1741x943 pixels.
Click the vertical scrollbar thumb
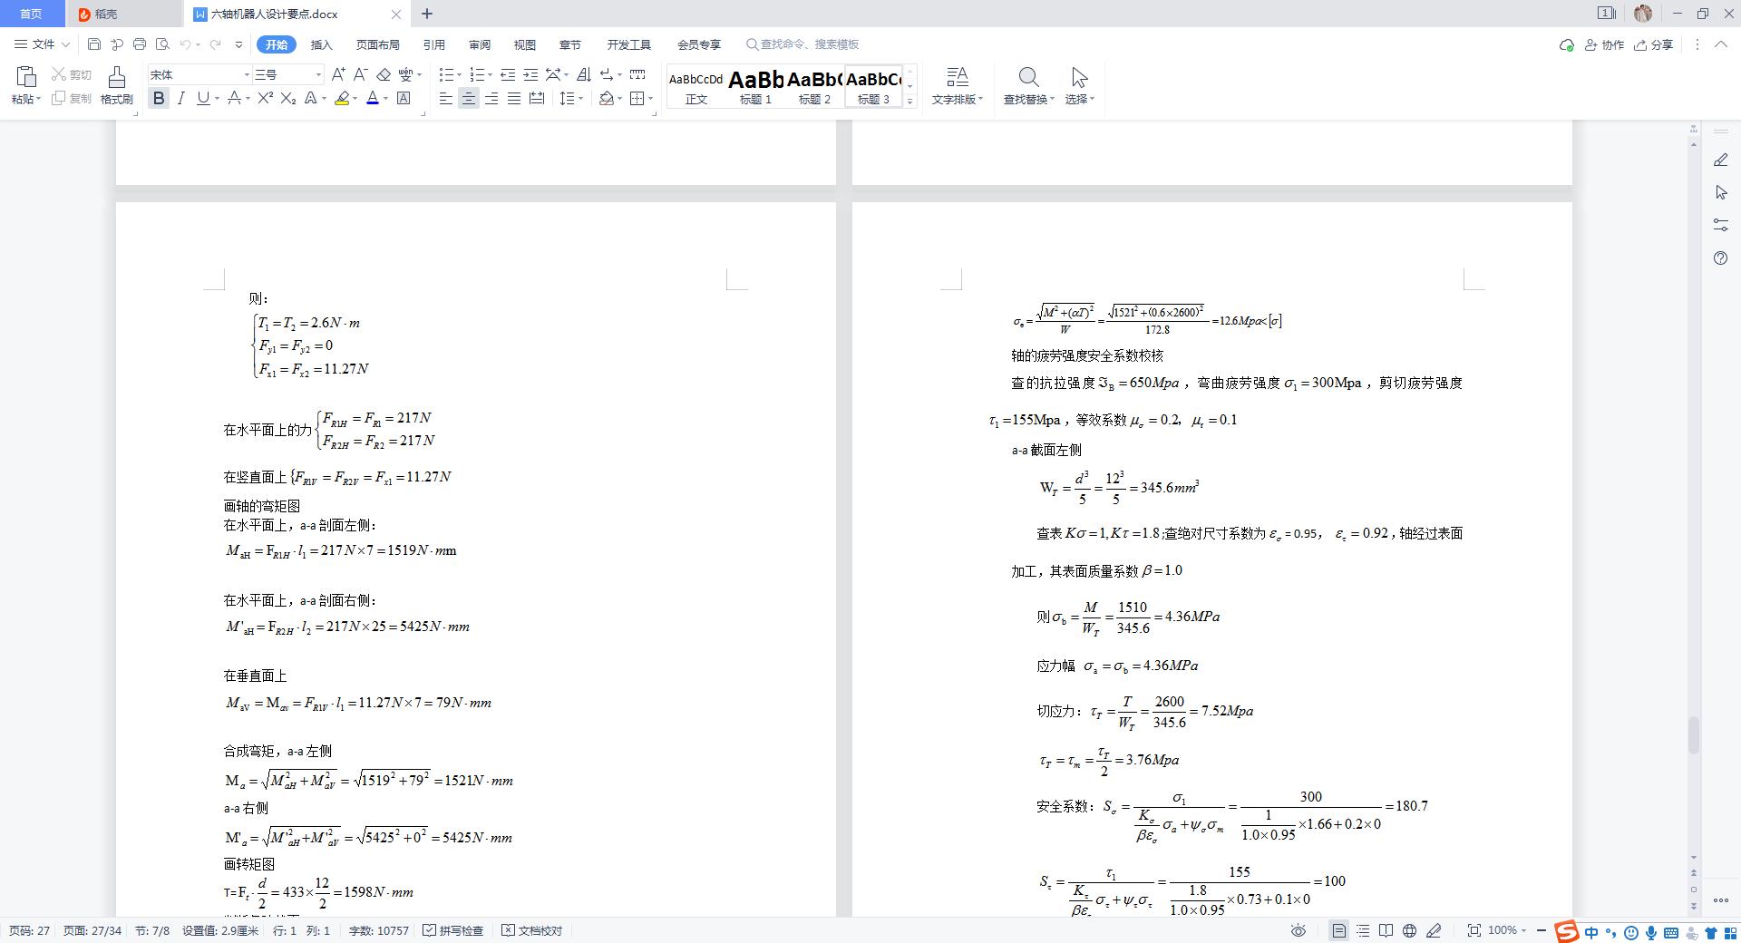(x=1693, y=734)
